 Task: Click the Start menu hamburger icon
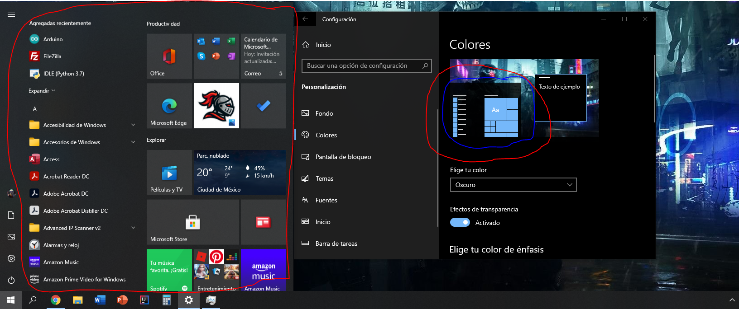(11, 15)
